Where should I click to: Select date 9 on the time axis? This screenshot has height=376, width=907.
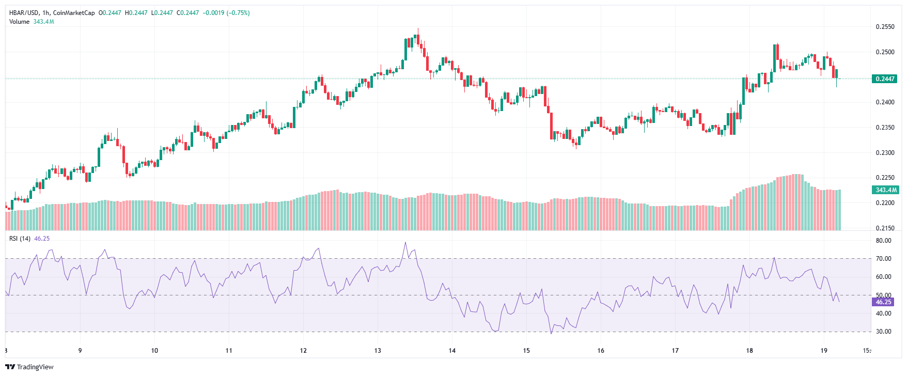click(80, 350)
